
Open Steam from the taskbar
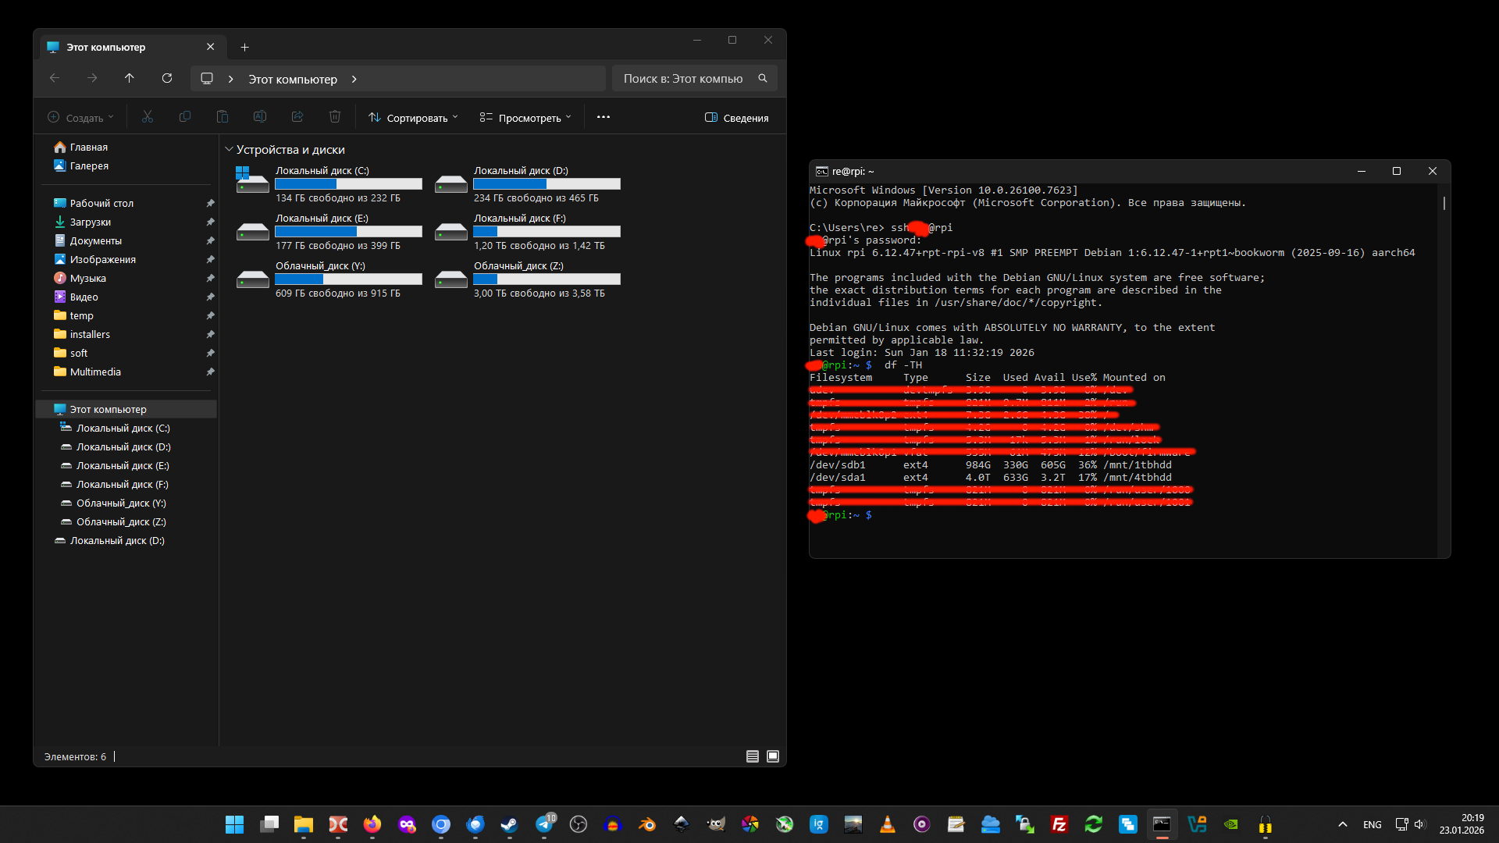509,824
